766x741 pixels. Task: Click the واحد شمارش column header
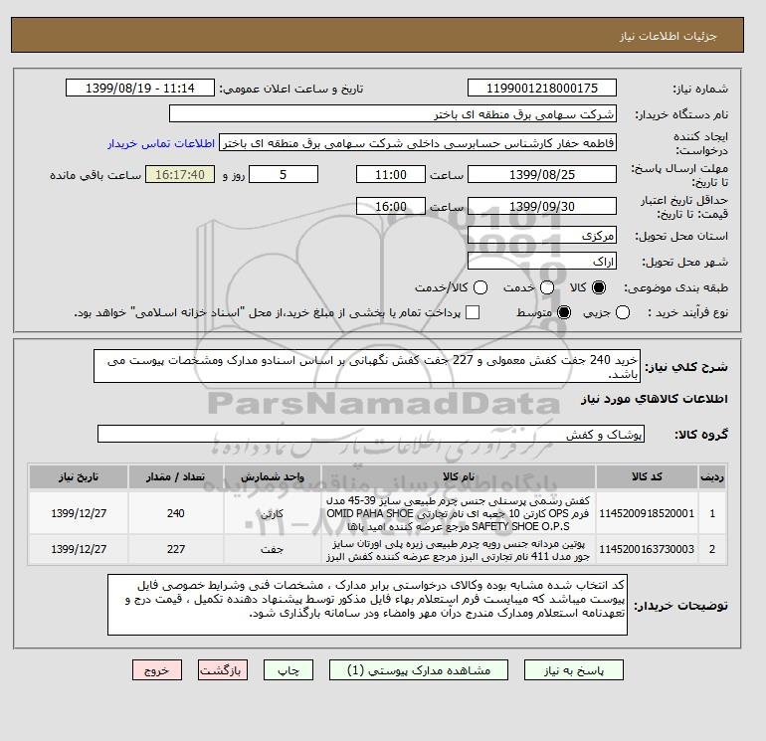(x=273, y=476)
